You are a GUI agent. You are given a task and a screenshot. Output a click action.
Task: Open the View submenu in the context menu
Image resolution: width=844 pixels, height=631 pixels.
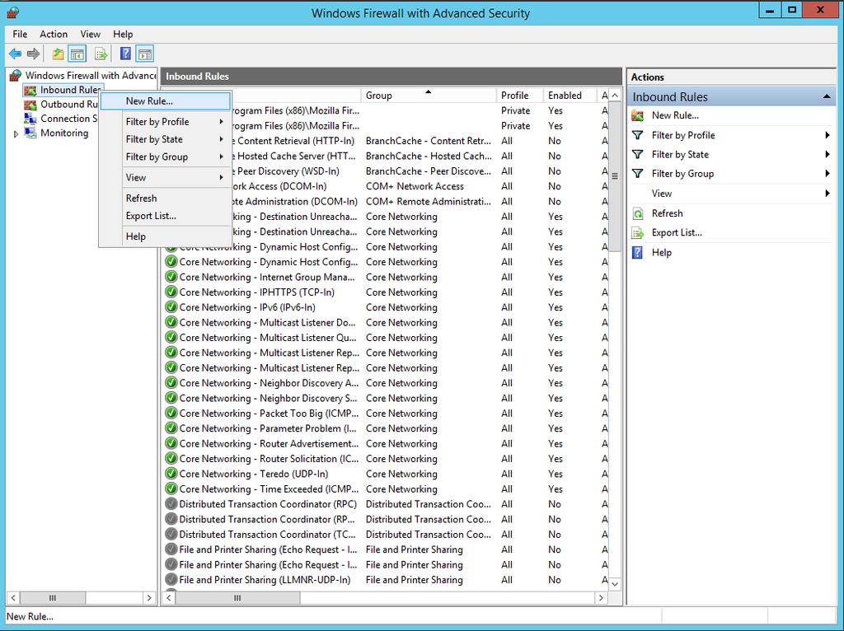tap(165, 177)
